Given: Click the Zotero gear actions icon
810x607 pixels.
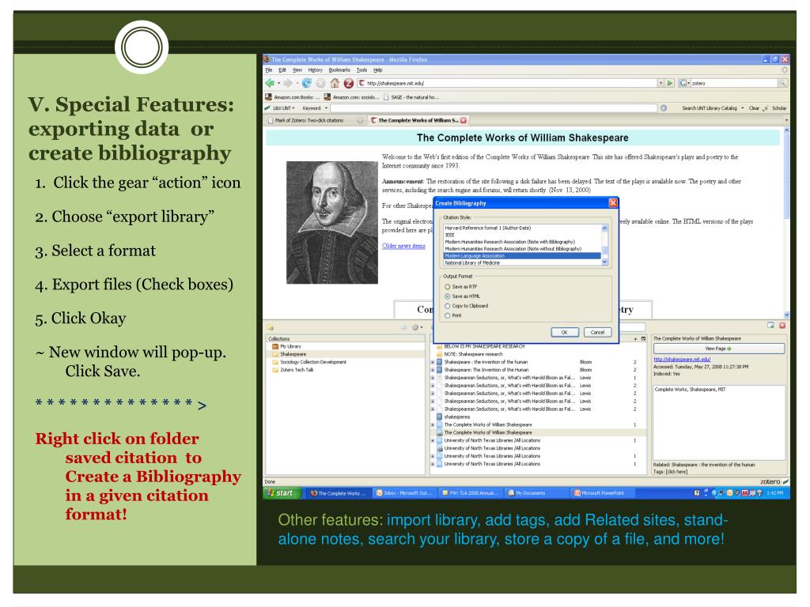Looking at the screenshot, I should (414, 327).
